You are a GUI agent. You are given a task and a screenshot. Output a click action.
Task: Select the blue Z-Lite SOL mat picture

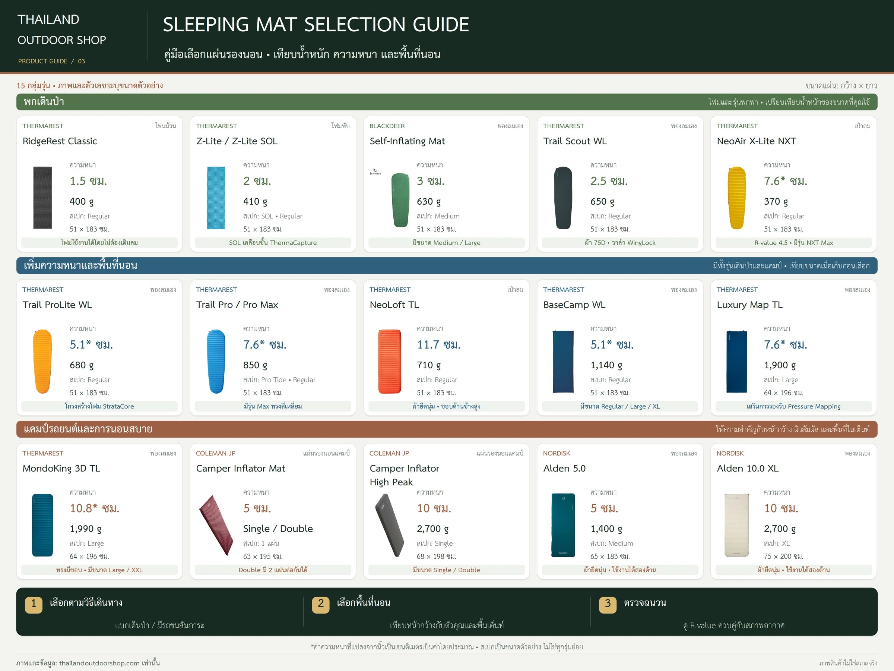216,198
